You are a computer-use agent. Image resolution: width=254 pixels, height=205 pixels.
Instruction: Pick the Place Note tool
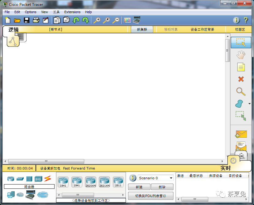click(241, 67)
